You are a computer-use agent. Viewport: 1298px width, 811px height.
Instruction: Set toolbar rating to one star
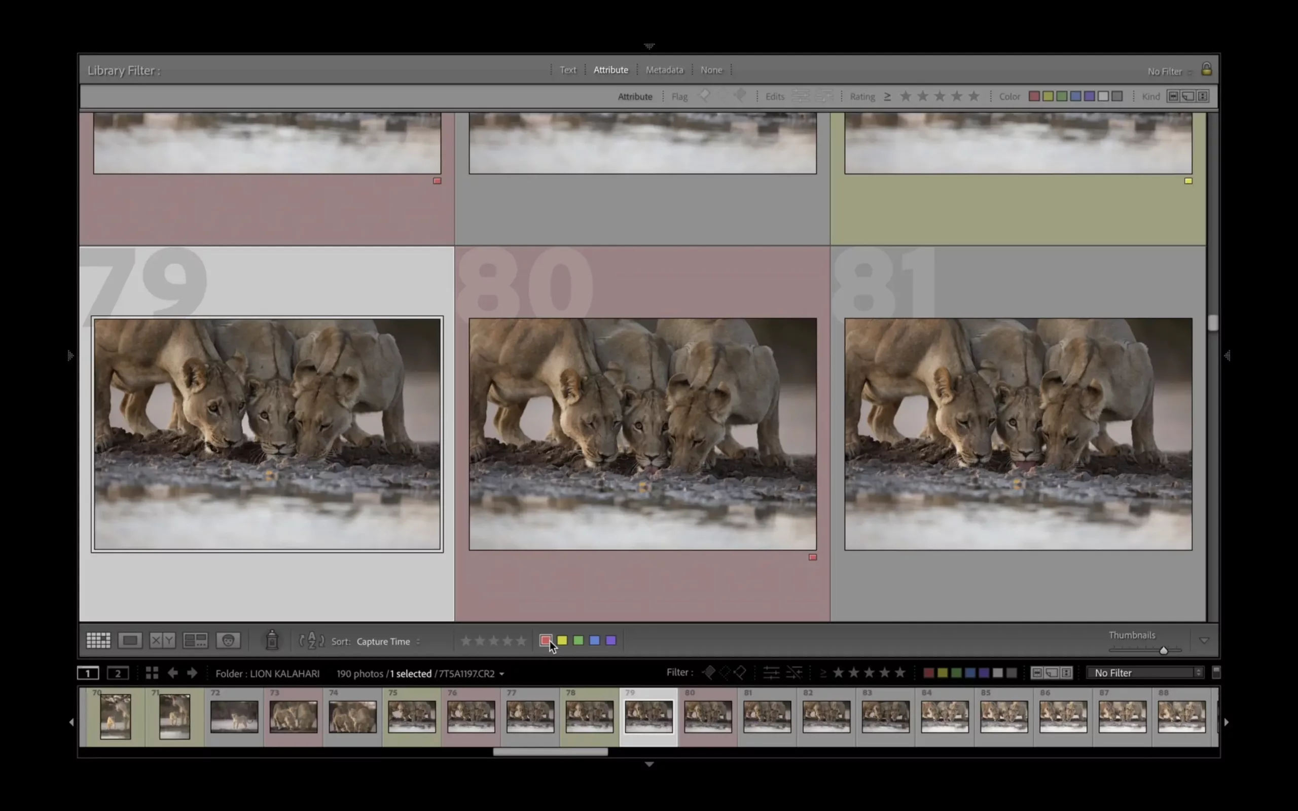click(x=466, y=640)
